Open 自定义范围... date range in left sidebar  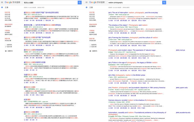tap(8, 20)
